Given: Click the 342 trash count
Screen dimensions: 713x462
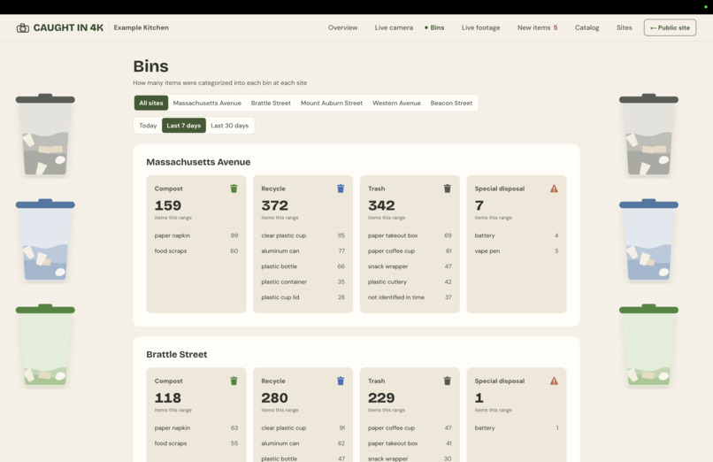Looking at the screenshot, I should click(x=381, y=205).
